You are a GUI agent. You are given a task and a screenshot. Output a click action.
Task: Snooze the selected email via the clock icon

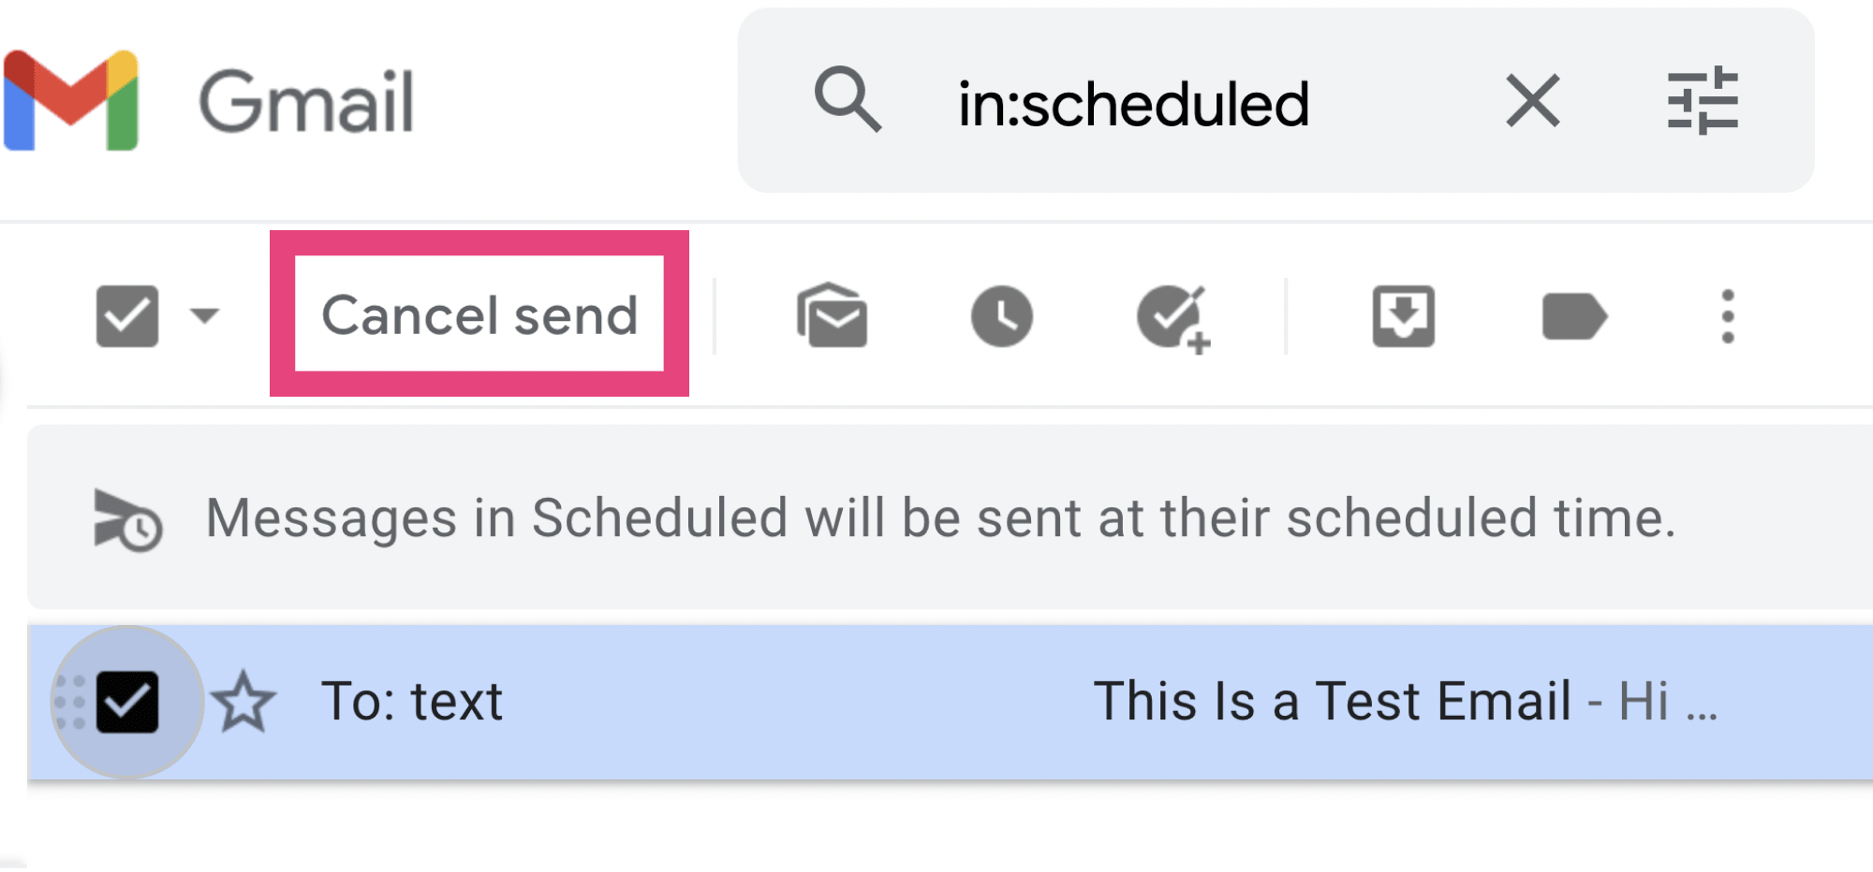1002,316
